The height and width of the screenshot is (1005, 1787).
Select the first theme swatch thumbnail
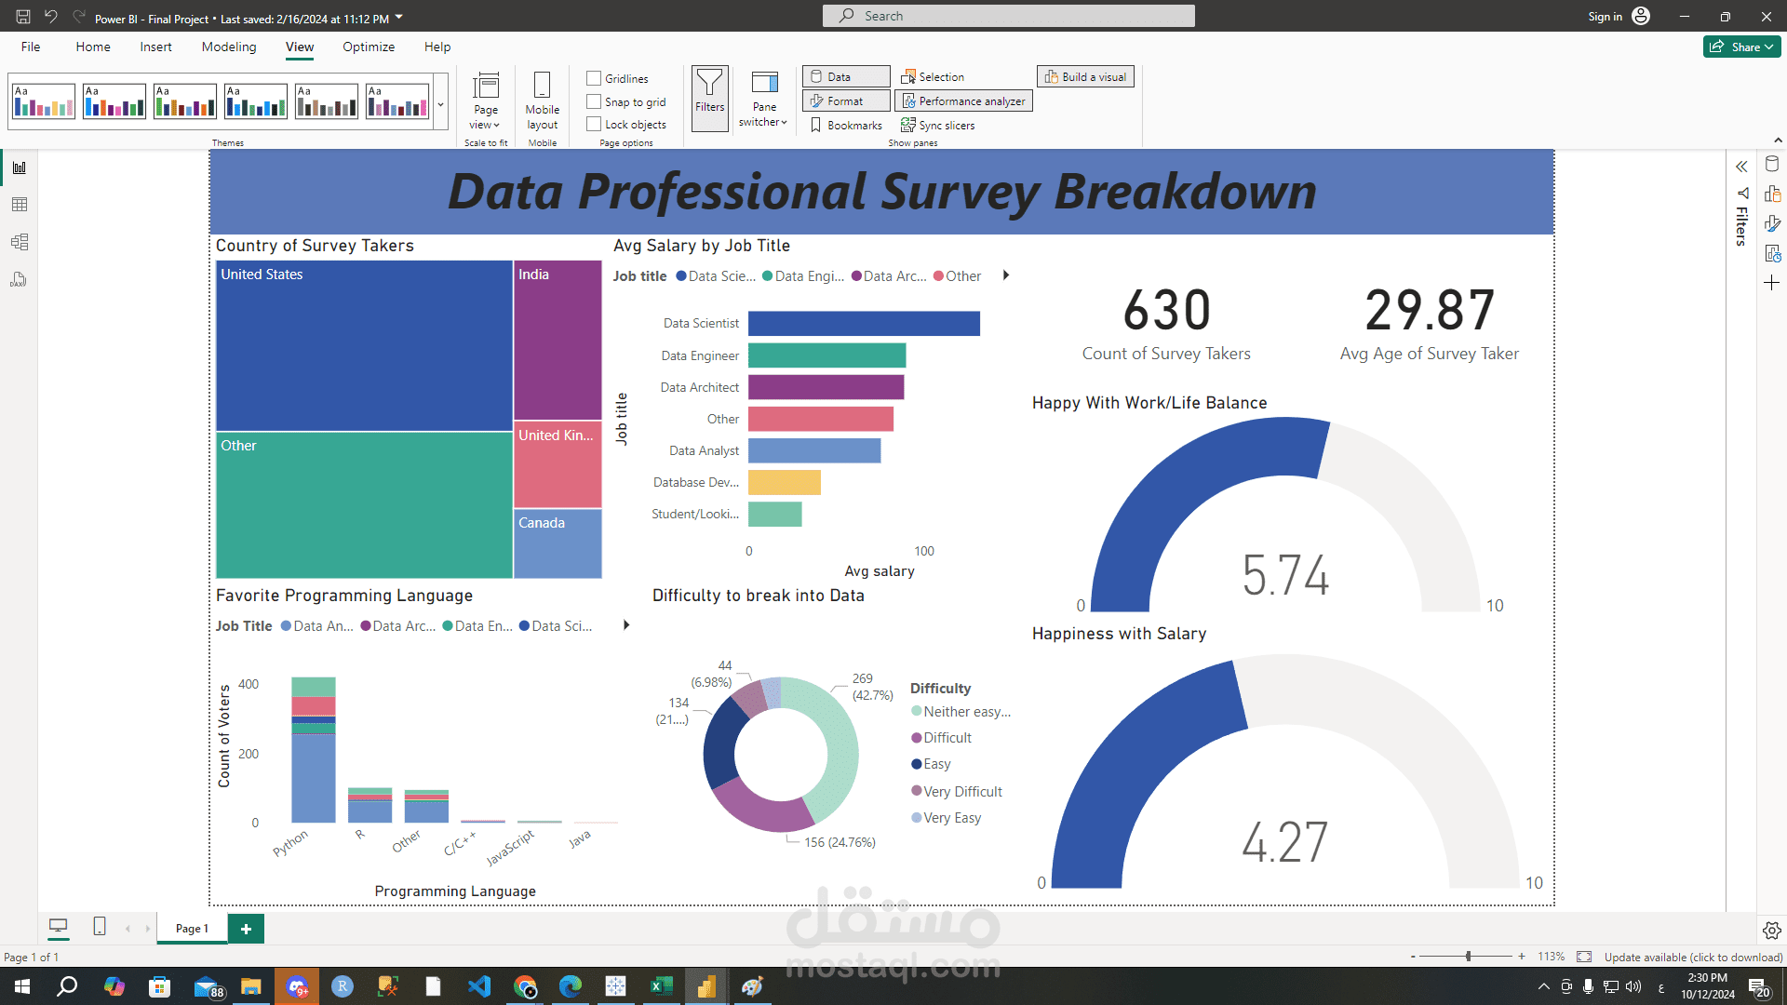point(44,100)
